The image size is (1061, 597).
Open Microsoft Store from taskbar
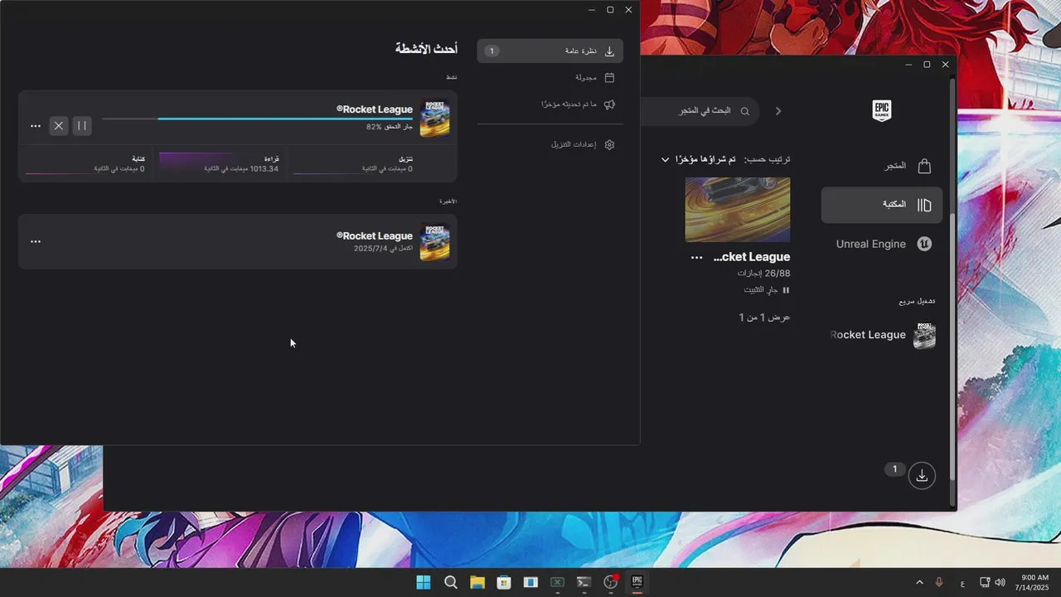pyautogui.click(x=503, y=582)
